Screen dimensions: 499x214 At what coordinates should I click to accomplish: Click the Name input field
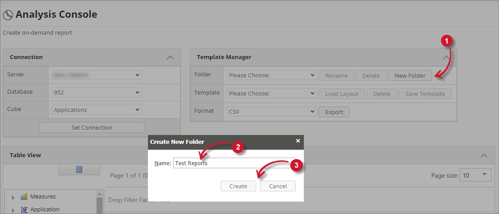tap(234, 163)
